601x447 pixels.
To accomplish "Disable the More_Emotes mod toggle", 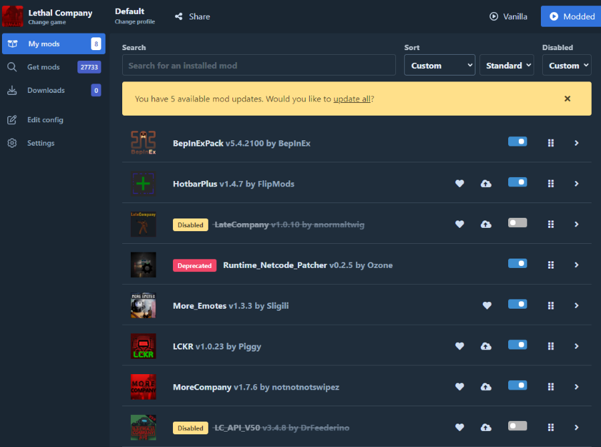I will click(518, 304).
